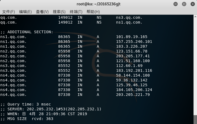Click TTL 85958 in the 123.151.66.78 row

(64, 51)
